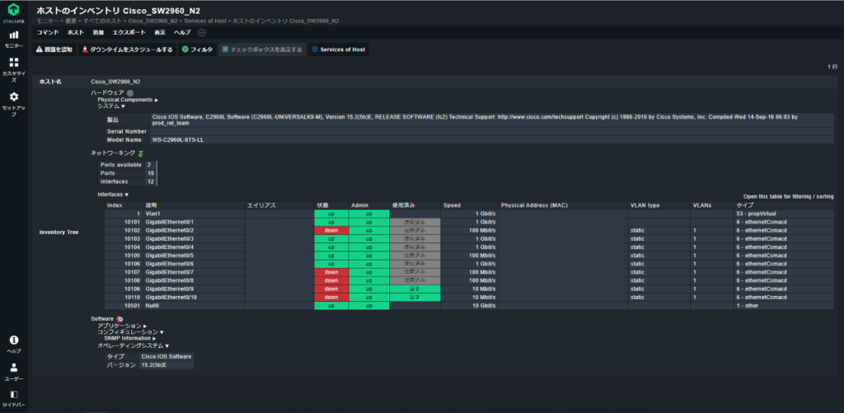Click the Software section icon
This screenshot has width=844, height=413.
tap(120, 319)
